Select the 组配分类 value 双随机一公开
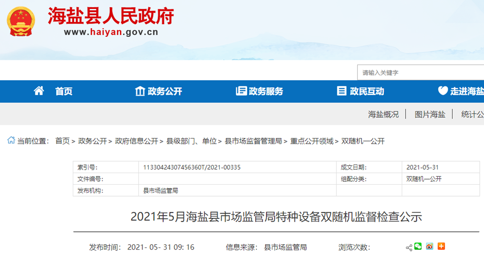484x256 pixels. pos(424,179)
